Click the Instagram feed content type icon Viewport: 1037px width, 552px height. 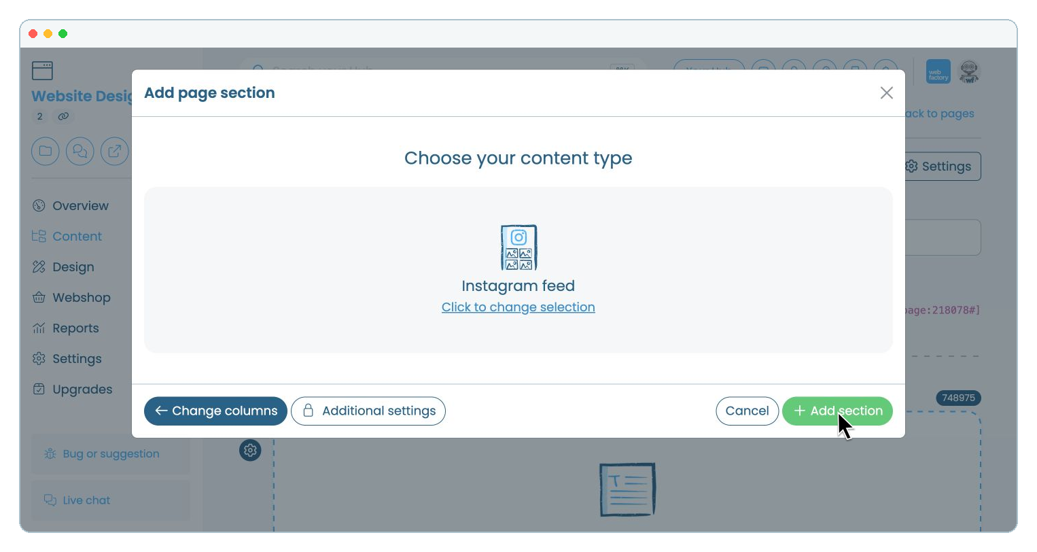click(x=518, y=247)
